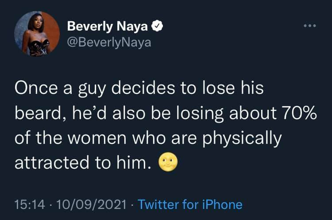This screenshot has height=220, width=332.
Task: Click the Twitter for iPhone source link
Action: click(x=190, y=205)
